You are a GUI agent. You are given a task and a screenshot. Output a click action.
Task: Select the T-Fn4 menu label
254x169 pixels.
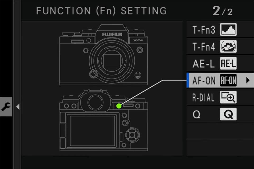204,47
